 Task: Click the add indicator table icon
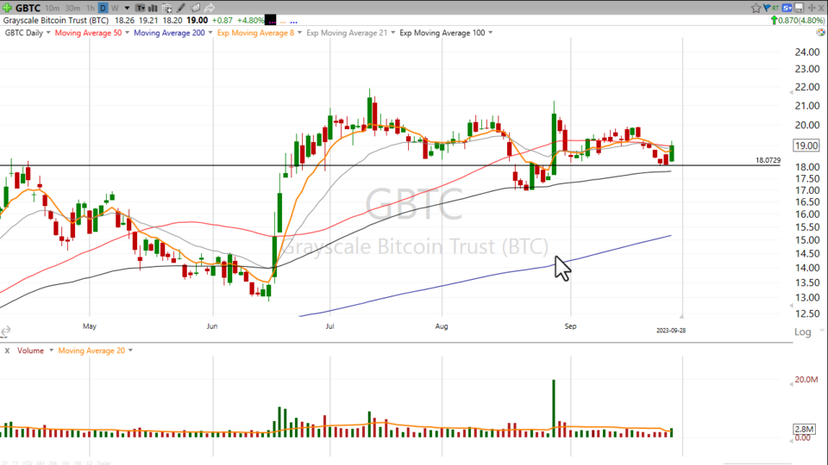click(166, 8)
